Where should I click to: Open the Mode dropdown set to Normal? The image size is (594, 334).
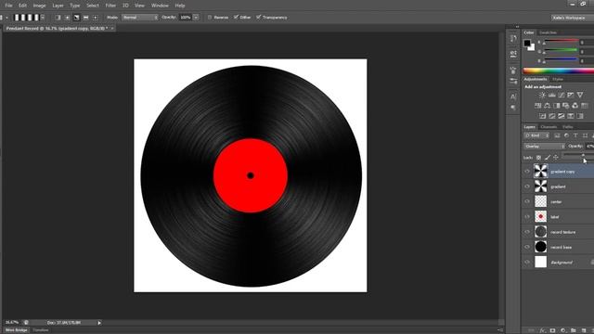(x=140, y=18)
